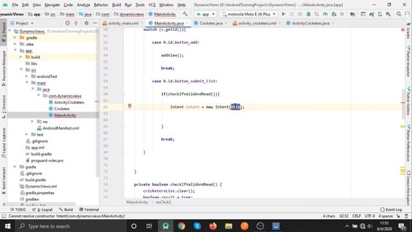The height and width of the screenshot is (232, 412).
Task: Click Attach debugger to Android process icon
Action: (x=334, y=14)
